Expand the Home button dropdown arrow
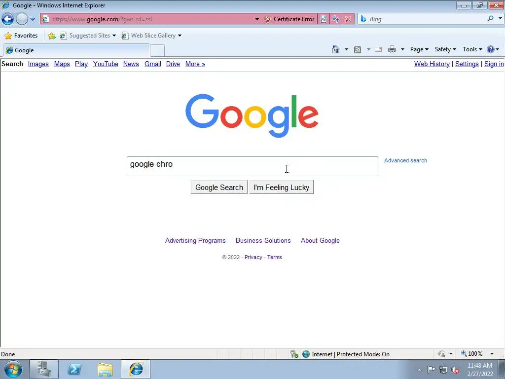 tap(346, 49)
